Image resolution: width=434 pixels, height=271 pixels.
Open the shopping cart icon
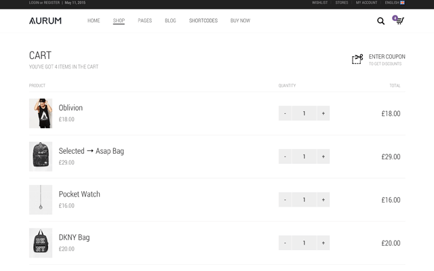pos(399,21)
